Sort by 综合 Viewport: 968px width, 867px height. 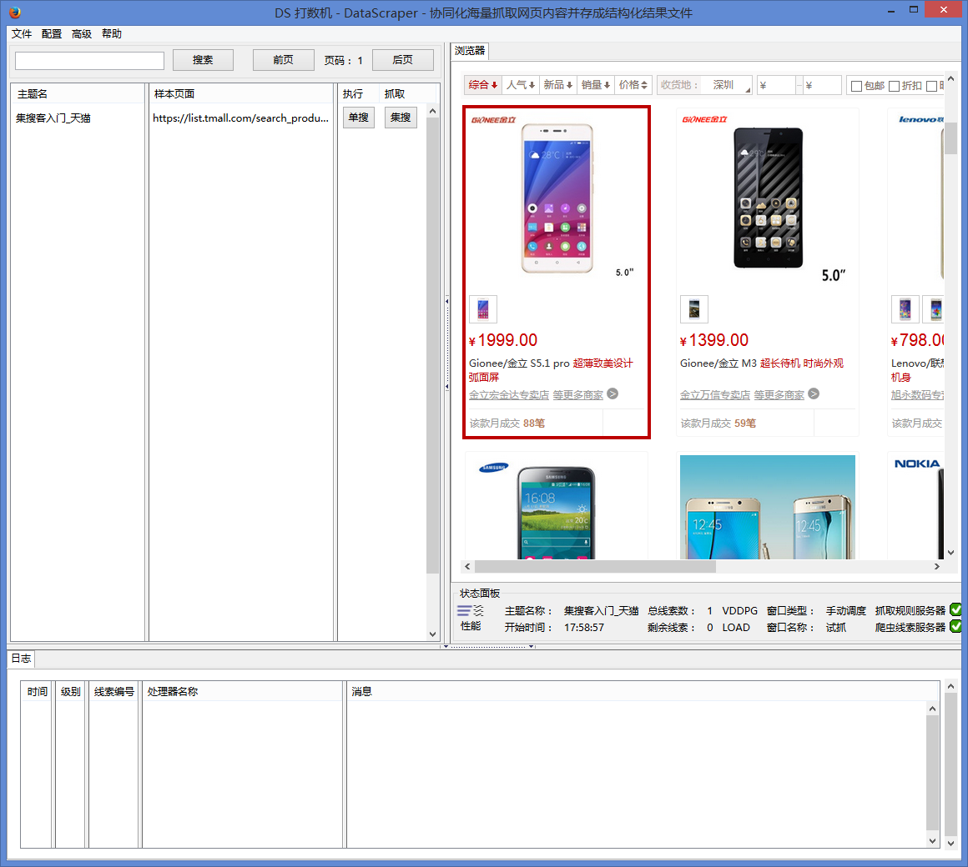click(483, 84)
